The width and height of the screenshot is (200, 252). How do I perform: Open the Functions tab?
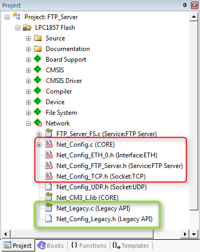click(x=89, y=246)
